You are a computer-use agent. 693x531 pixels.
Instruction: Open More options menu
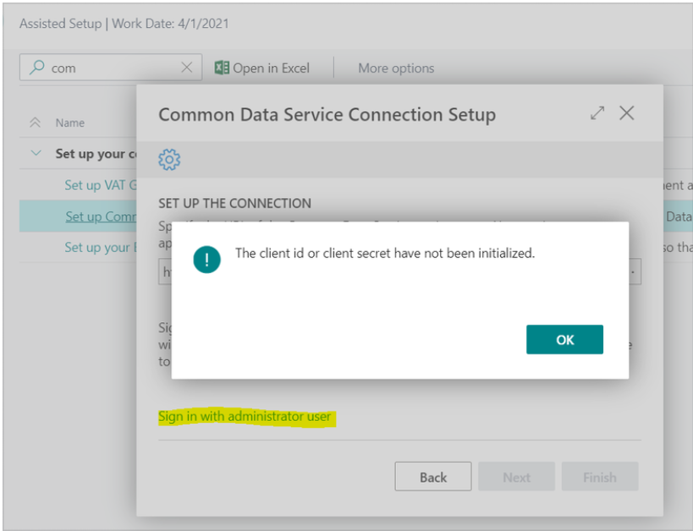point(395,68)
